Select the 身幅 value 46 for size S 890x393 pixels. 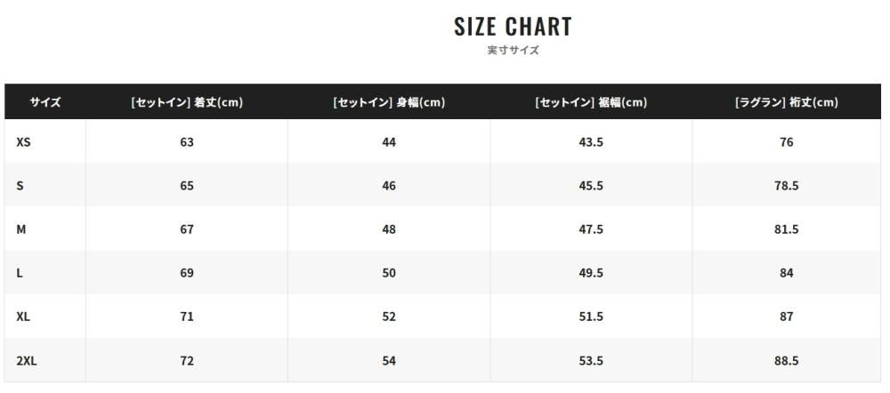389,186
